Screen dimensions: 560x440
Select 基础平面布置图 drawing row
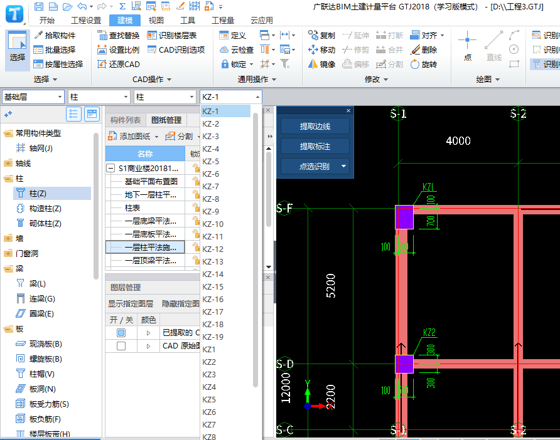[x=151, y=182]
